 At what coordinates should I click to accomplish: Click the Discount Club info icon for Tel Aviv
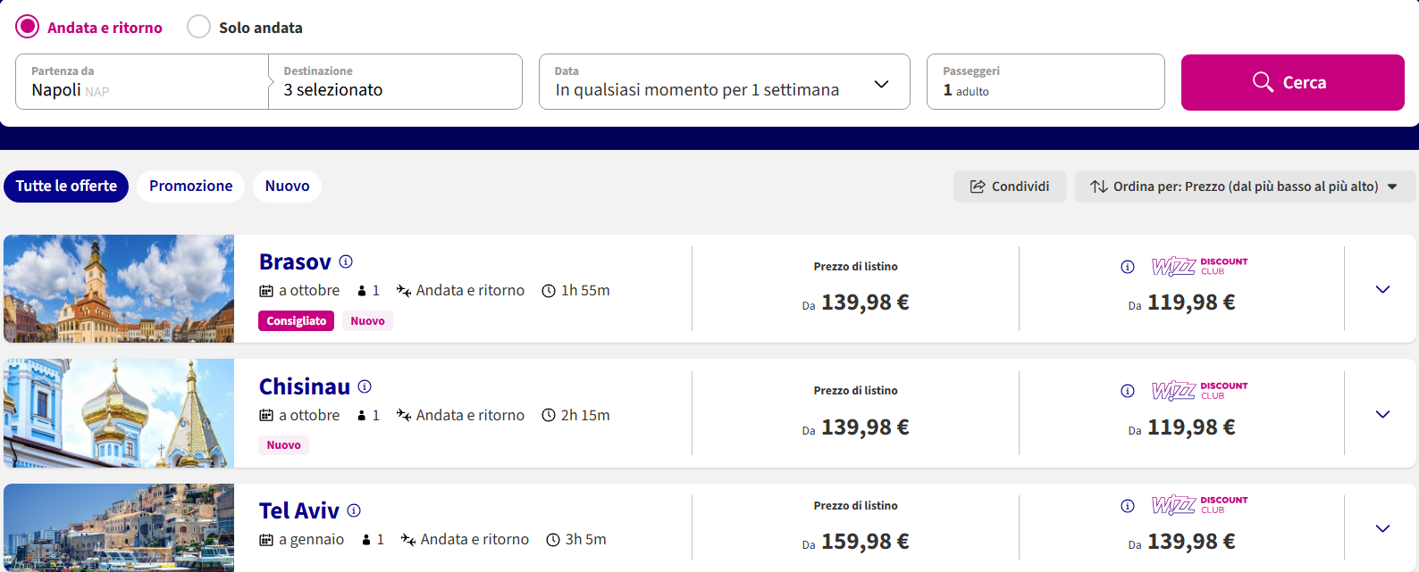[x=1128, y=506]
